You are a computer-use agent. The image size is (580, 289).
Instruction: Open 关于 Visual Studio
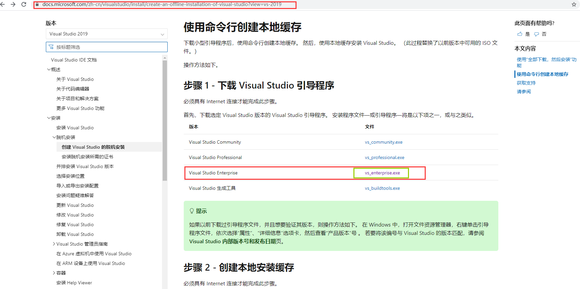(x=75, y=79)
